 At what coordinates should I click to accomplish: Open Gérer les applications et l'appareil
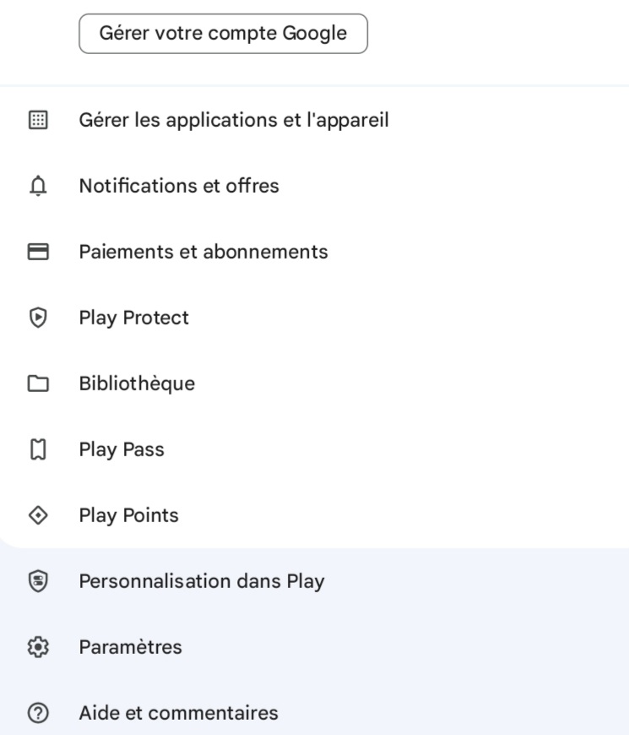click(x=234, y=120)
